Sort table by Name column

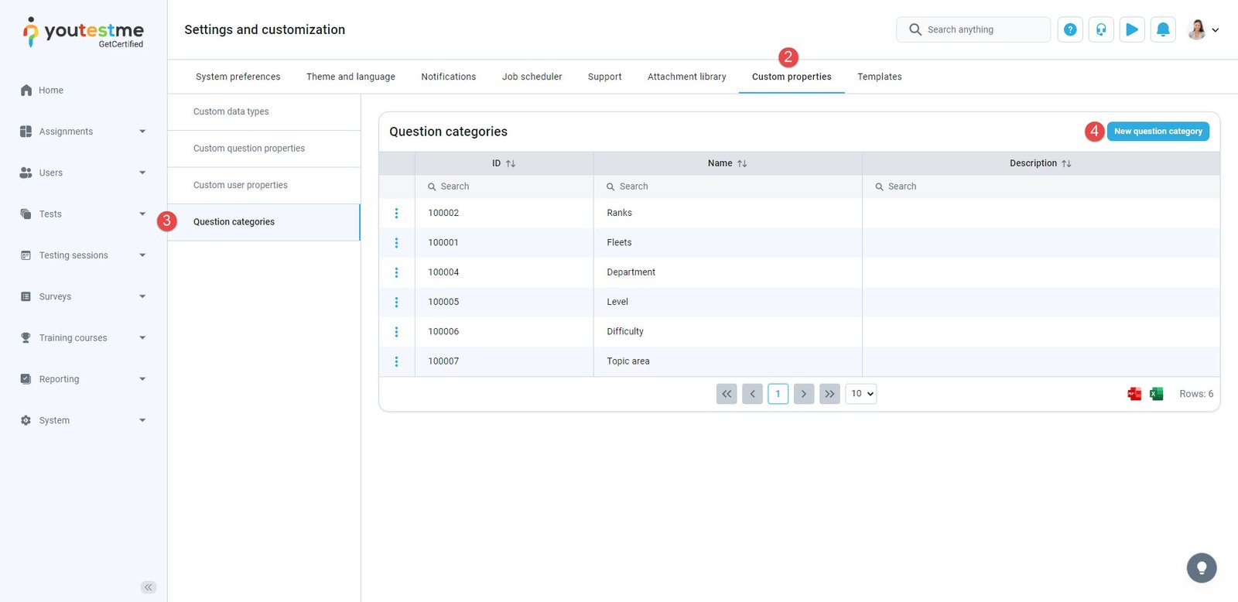(742, 164)
